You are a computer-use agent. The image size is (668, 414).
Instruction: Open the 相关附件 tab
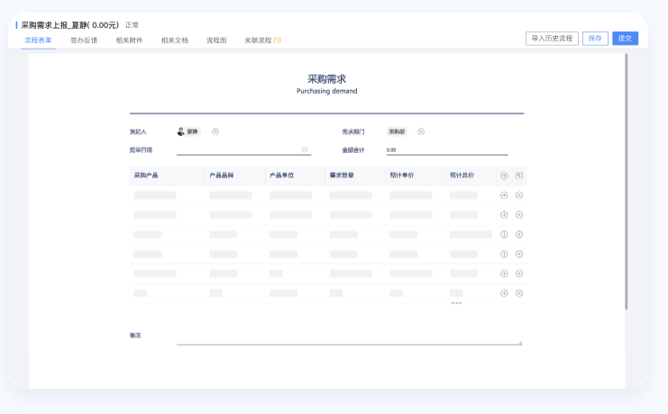coord(129,40)
